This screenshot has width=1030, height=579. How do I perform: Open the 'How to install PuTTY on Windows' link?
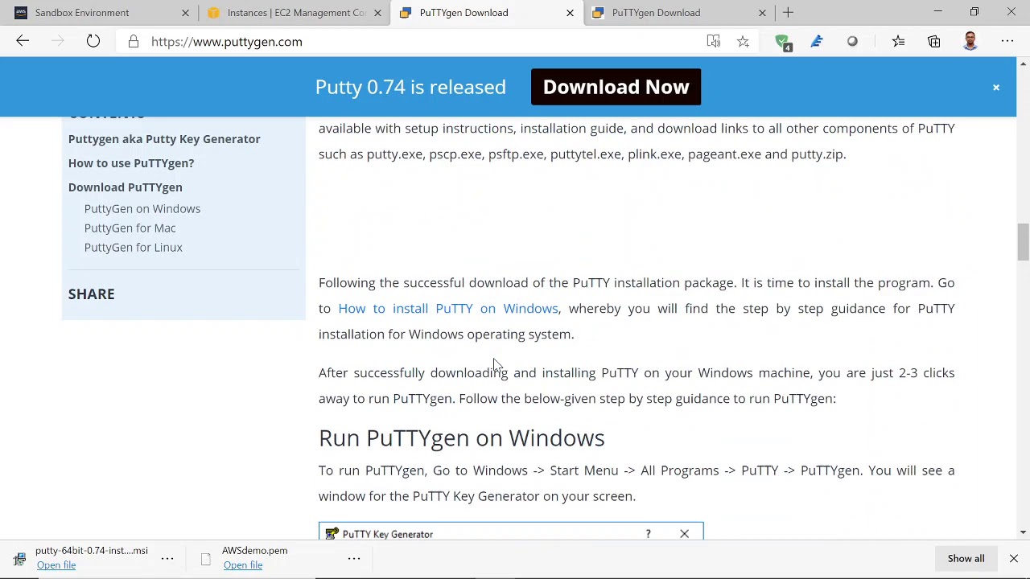448,308
